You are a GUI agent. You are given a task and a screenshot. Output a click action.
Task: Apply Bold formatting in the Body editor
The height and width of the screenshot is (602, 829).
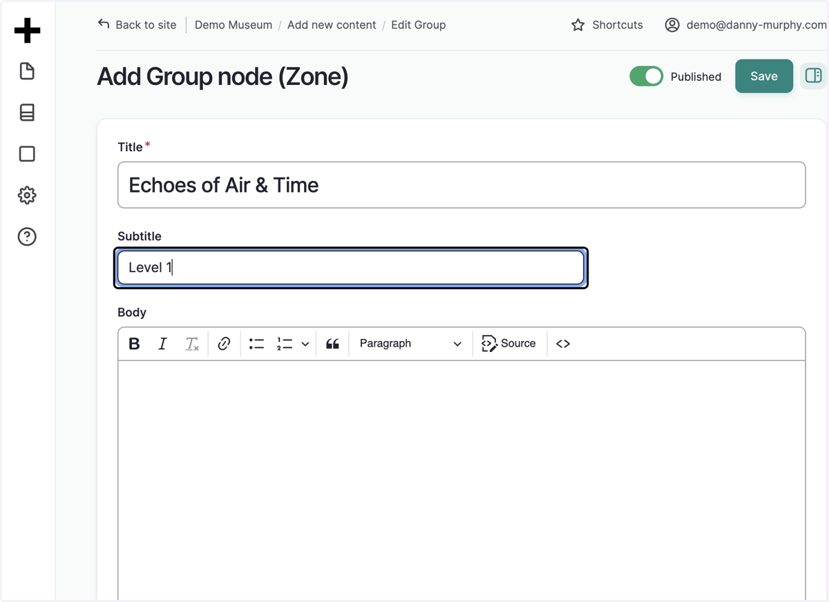[x=135, y=344]
